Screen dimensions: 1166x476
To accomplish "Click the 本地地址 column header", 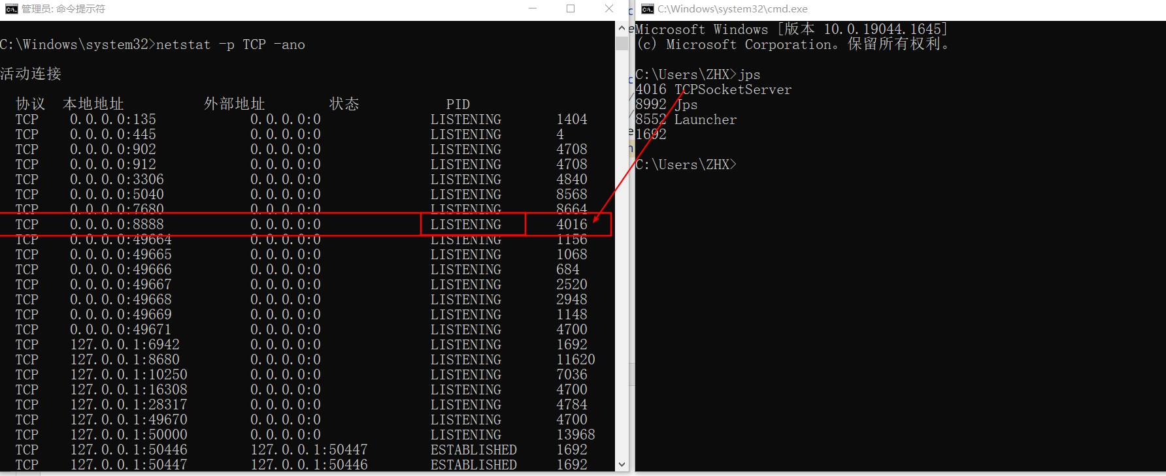I will tap(93, 104).
